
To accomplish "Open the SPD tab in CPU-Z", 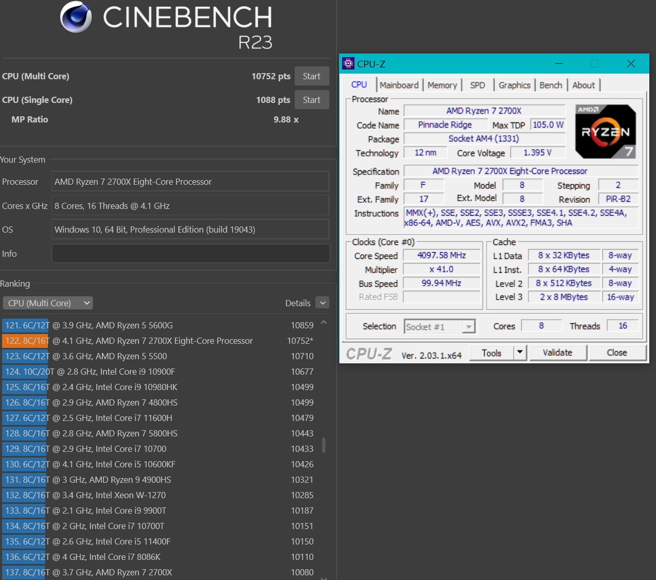I will click(477, 85).
